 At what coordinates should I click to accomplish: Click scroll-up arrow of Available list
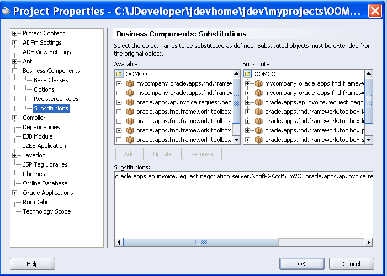236,73
